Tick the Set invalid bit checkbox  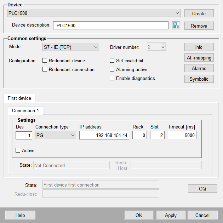point(112,60)
